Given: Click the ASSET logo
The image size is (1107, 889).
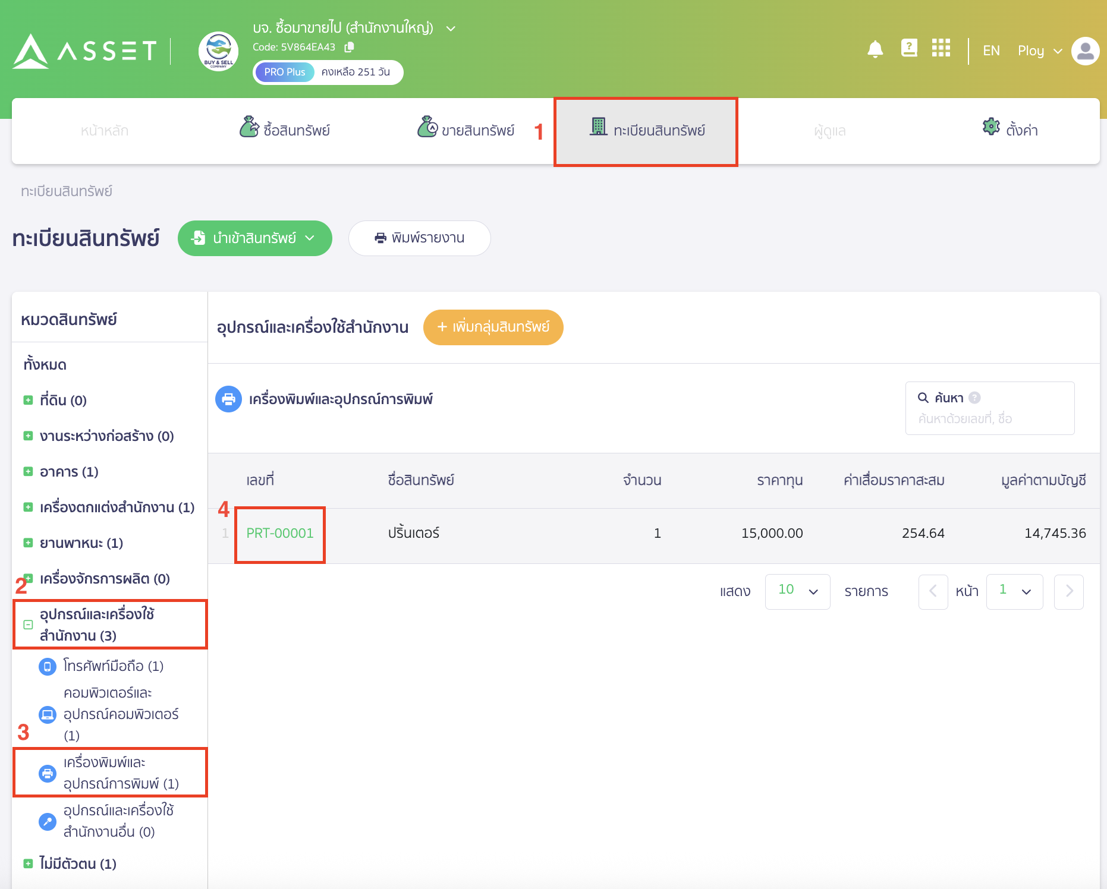Looking at the screenshot, I should (x=83, y=52).
